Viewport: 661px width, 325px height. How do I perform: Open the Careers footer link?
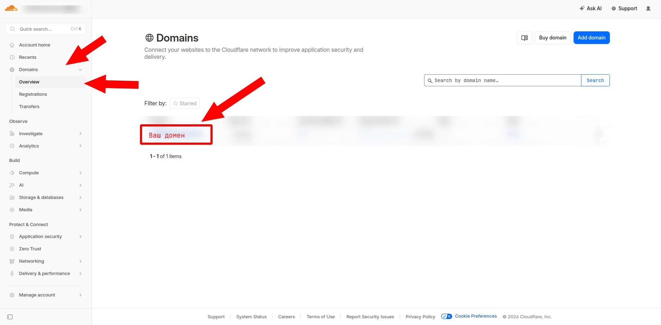pyautogui.click(x=286, y=317)
